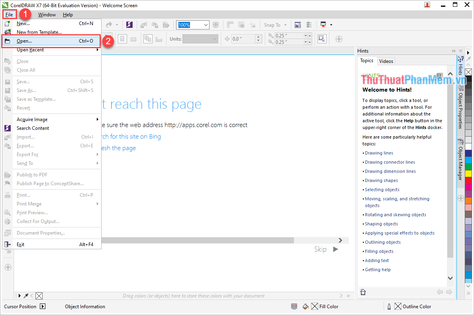Click Skip on the welcome page
Viewport: 474px width, 315px height.
320,249
